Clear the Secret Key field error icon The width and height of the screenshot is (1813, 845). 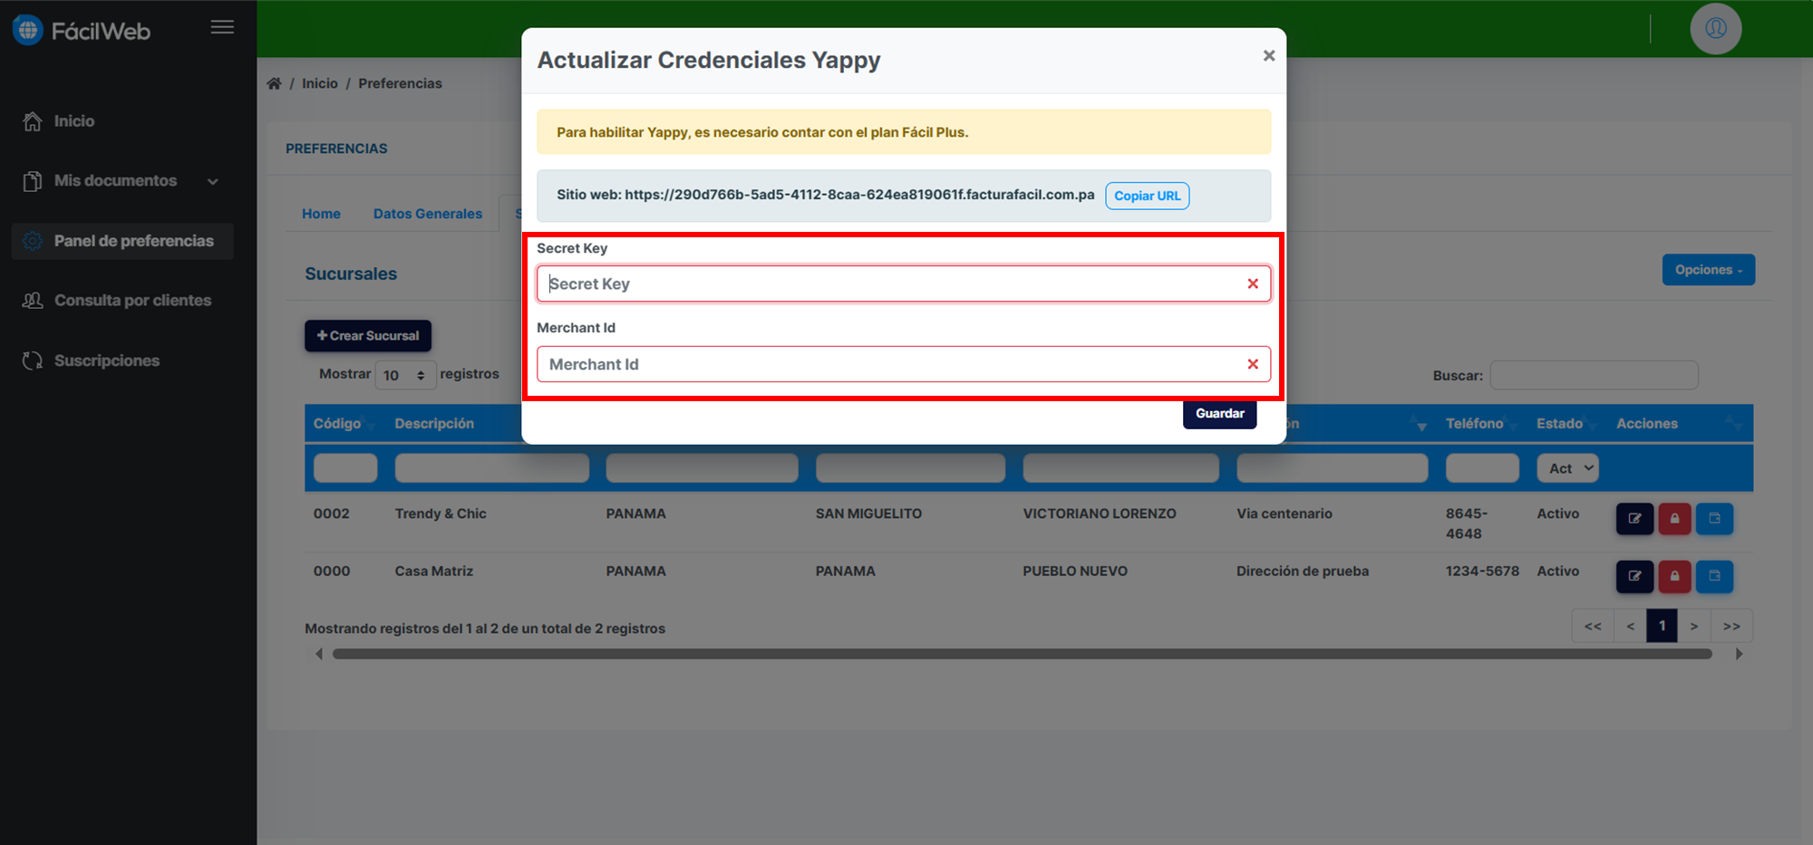point(1253,283)
